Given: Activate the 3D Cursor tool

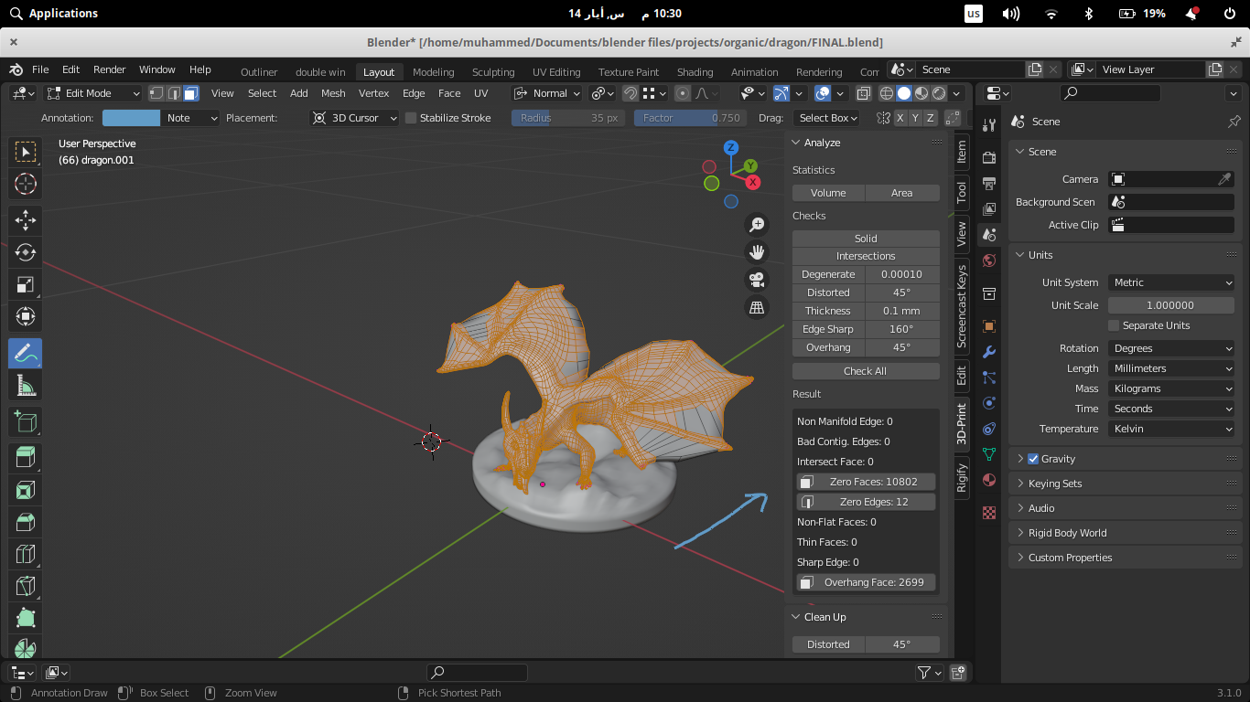Looking at the screenshot, I should 26,184.
